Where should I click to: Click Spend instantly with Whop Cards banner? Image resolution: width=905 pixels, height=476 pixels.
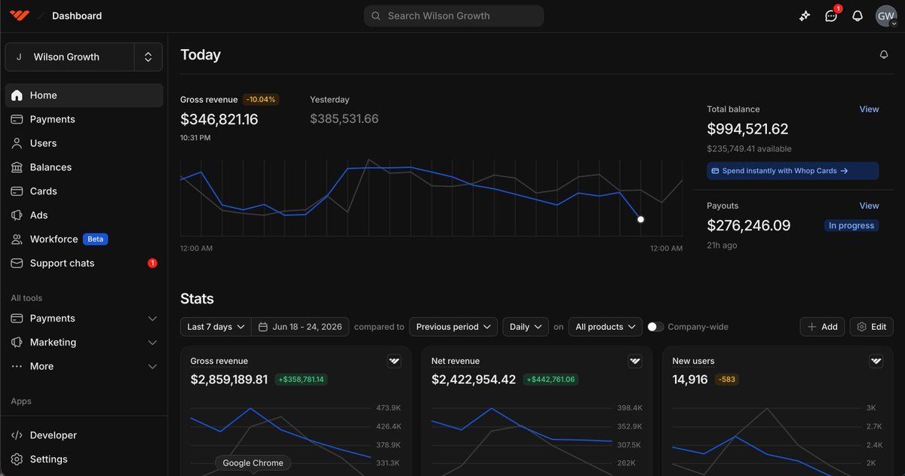click(x=793, y=171)
